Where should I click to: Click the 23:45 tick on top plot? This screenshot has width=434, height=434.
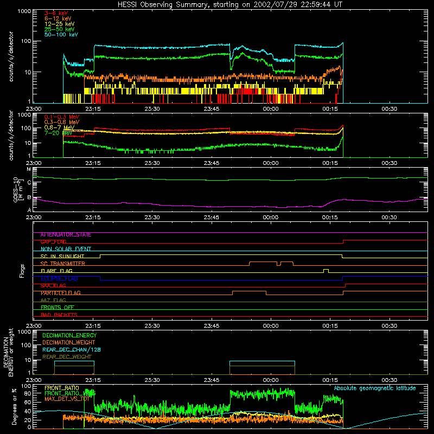212,109
